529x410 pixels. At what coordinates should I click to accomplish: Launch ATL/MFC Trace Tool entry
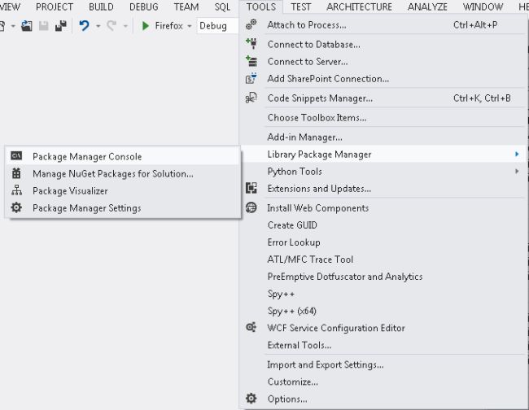coord(383,260)
